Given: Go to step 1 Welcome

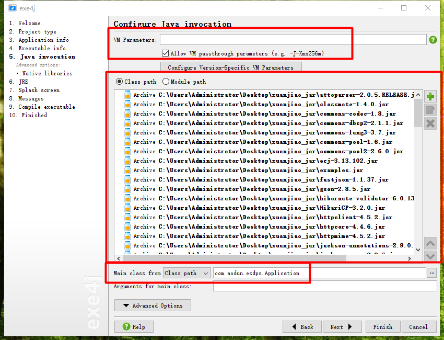Looking at the screenshot, I should pos(25,23).
